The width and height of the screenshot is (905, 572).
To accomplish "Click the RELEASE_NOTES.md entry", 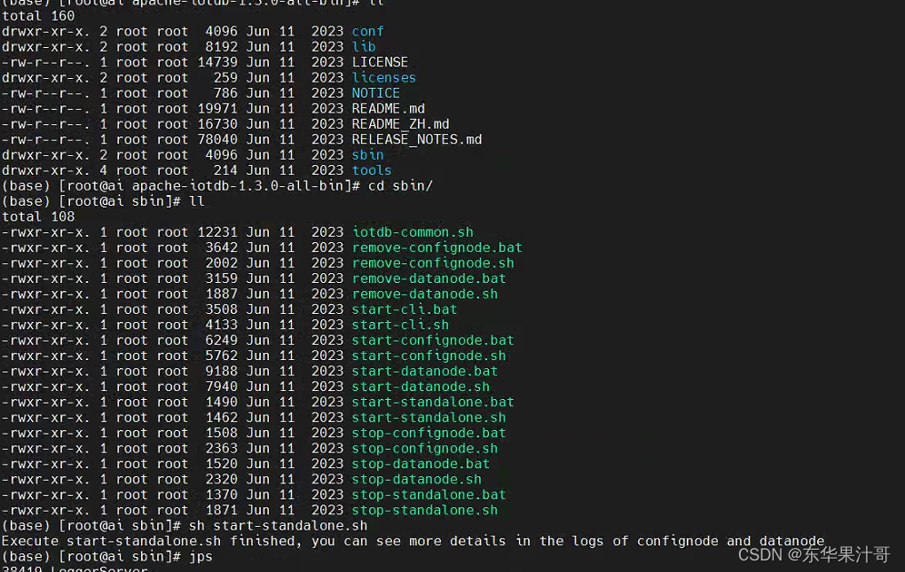I will 416,139.
